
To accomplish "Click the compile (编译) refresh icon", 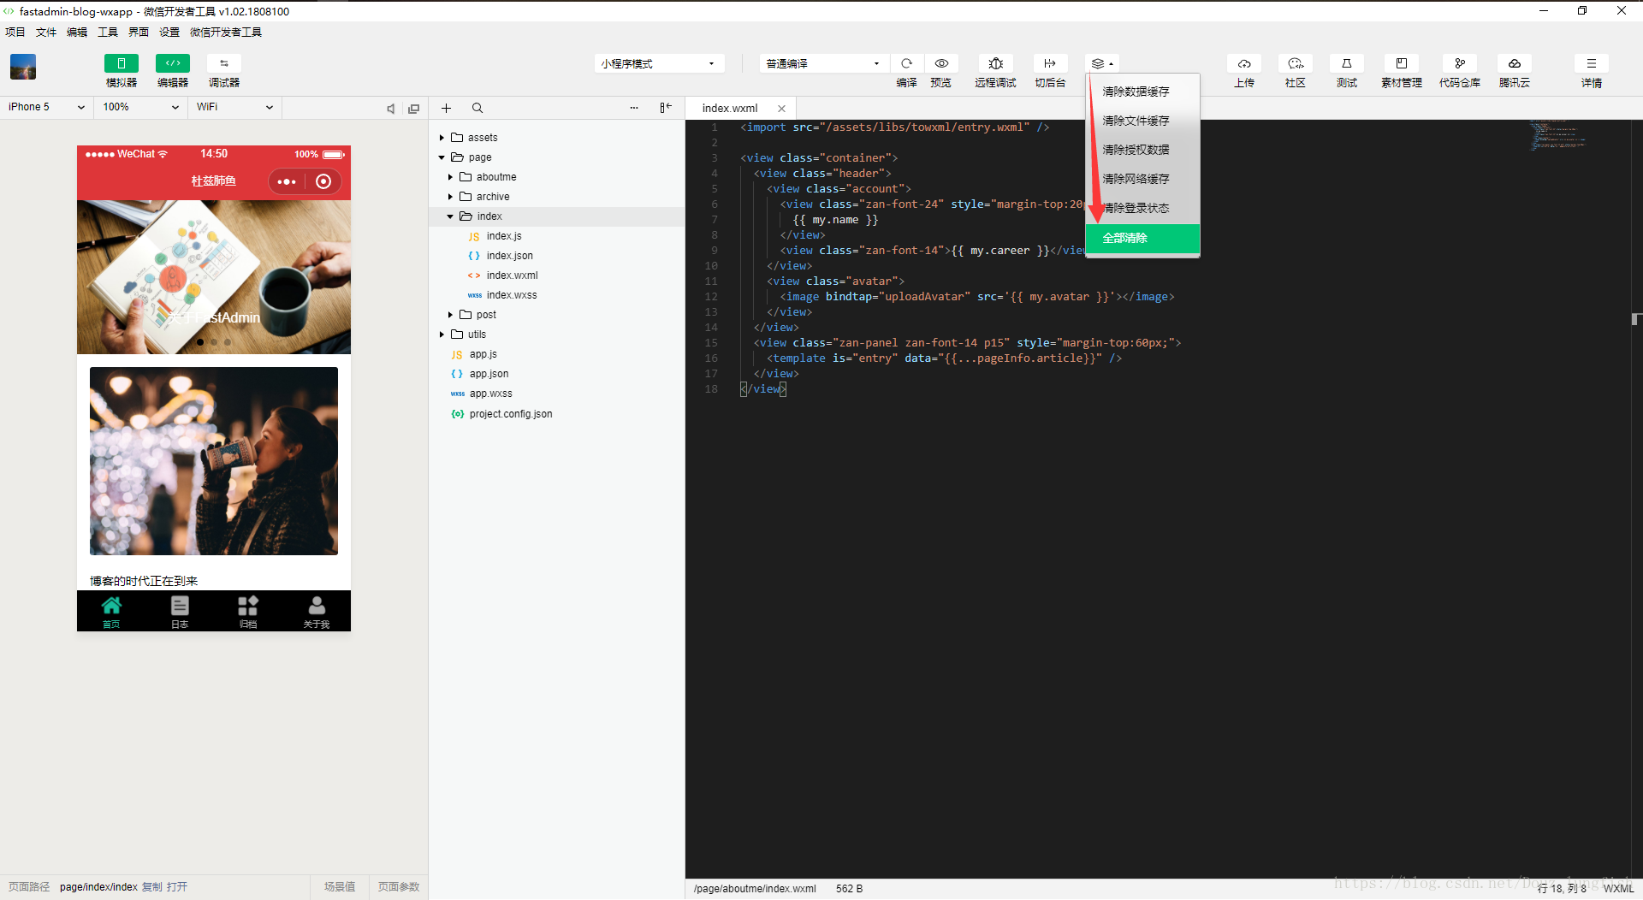I will pyautogui.click(x=906, y=64).
